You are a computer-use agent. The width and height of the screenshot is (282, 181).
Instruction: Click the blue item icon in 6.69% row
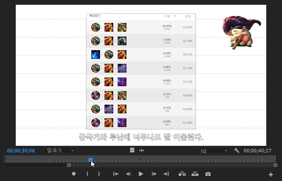coord(96,55)
